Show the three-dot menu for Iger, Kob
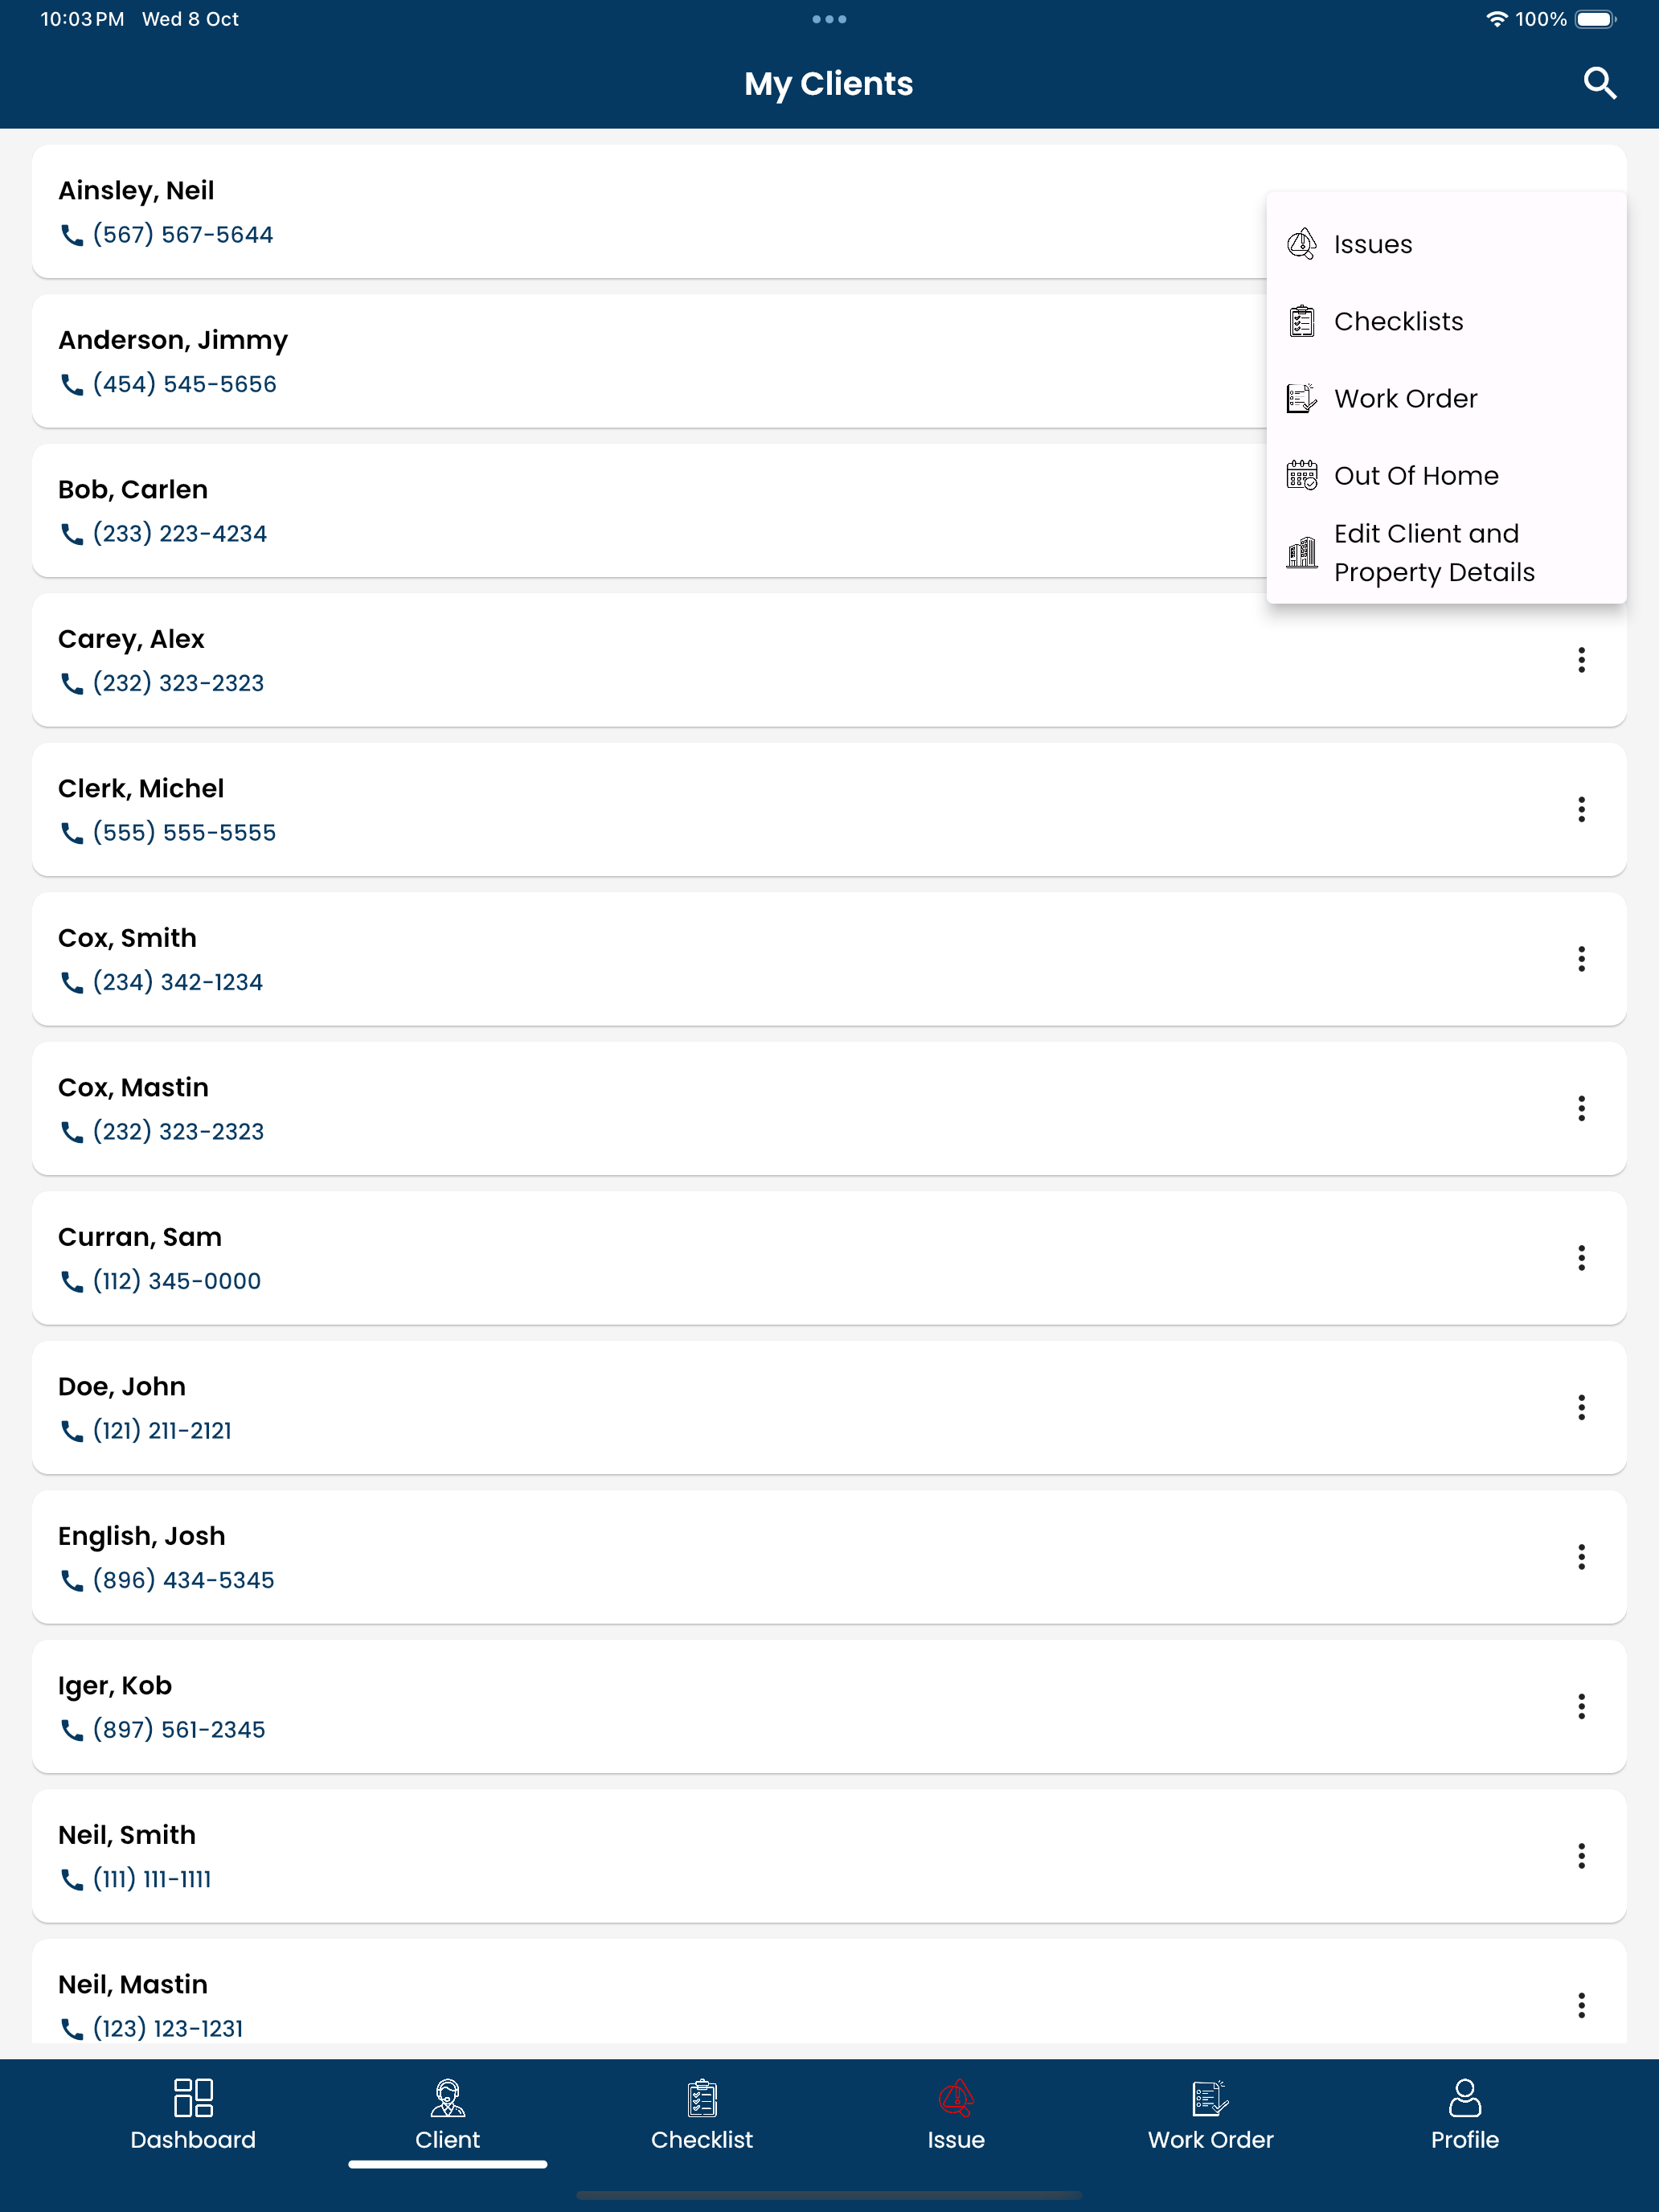The height and width of the screenshot is (2212, 1659). [1581, 1706]
